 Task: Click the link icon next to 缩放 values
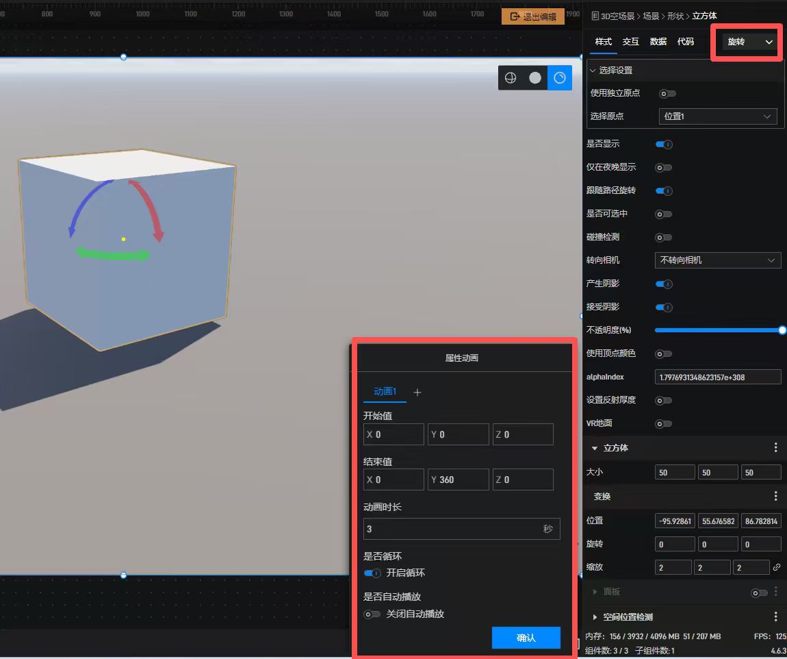click(x=776, y=567)
